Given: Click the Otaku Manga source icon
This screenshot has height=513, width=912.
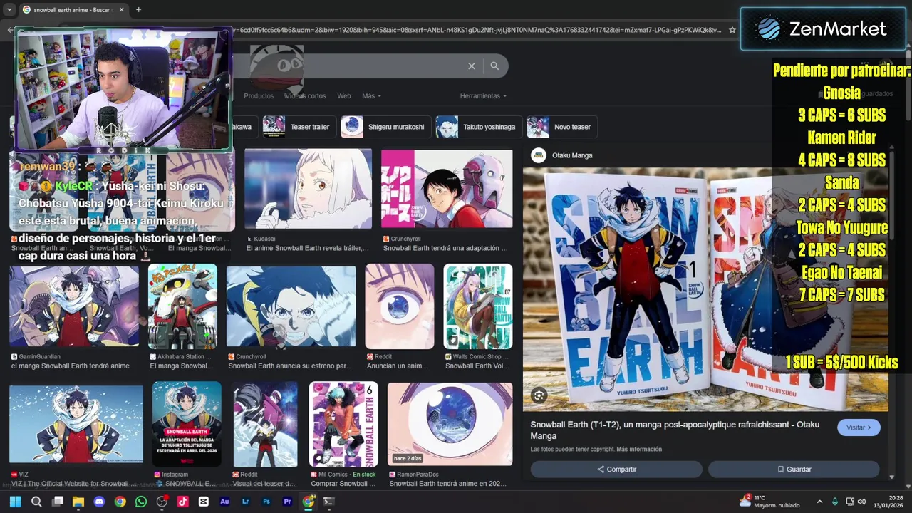Looking at the screenshot, I should (539, 155).
